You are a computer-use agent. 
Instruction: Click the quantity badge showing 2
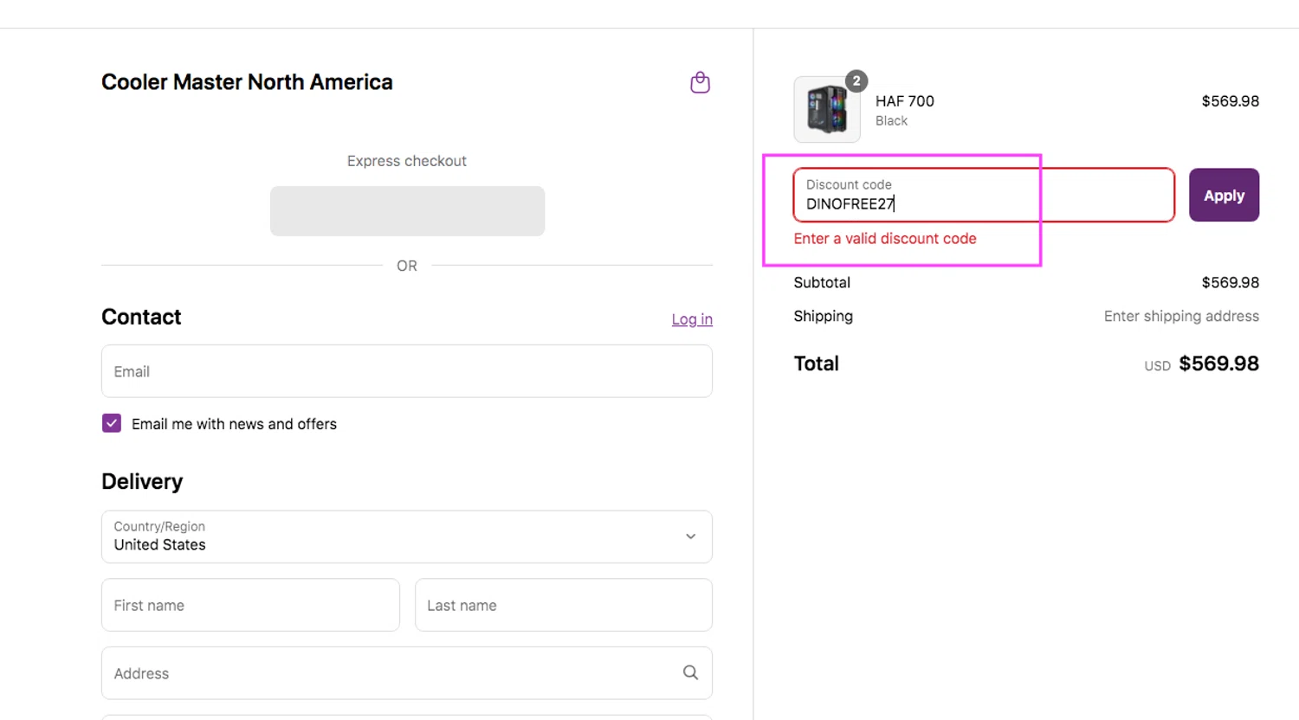856,80
